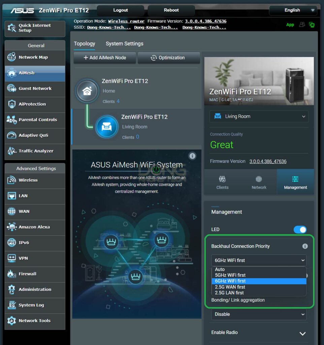The width and height of the screenshot is (324, 345).
Task: Switch to the Topology tab
Action: [x=85, y=43]
